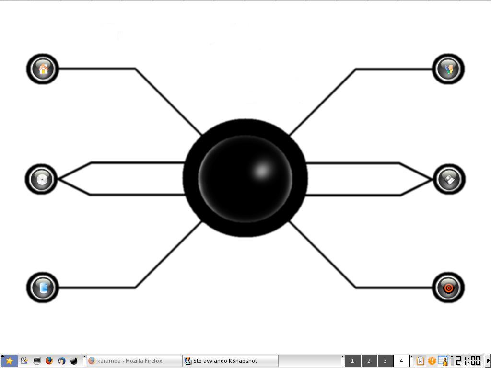This screenshot has height=368, width=491.
Task: Switch to virtual desktop 1
Action: point(352,361)
